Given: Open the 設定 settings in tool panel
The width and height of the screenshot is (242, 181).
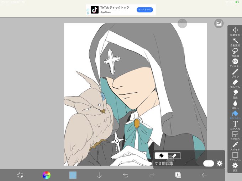Looking at the screenshot, I should pos(235,167).
